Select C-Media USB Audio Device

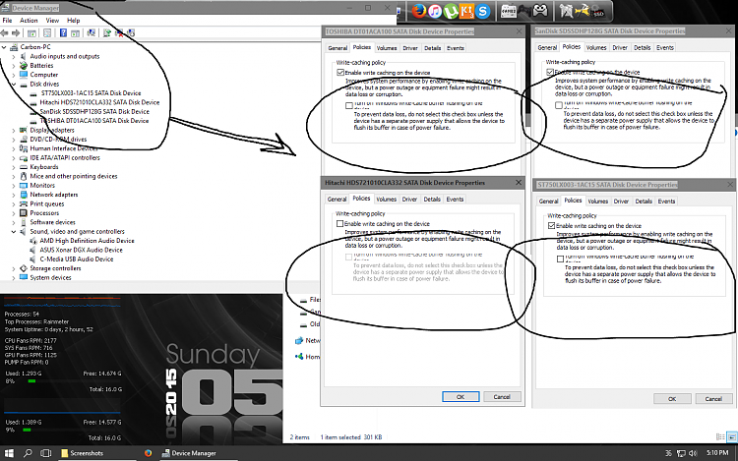[x=76, y=259]
